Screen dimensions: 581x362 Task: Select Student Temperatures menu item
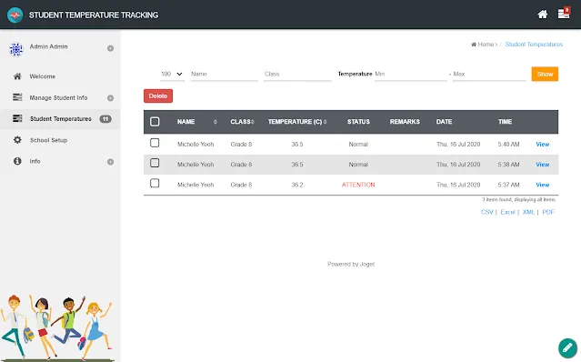pos(61,119)
